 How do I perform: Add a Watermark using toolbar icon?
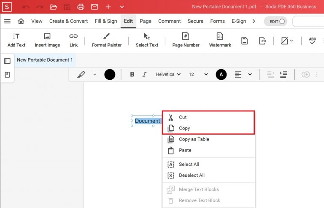220,40
